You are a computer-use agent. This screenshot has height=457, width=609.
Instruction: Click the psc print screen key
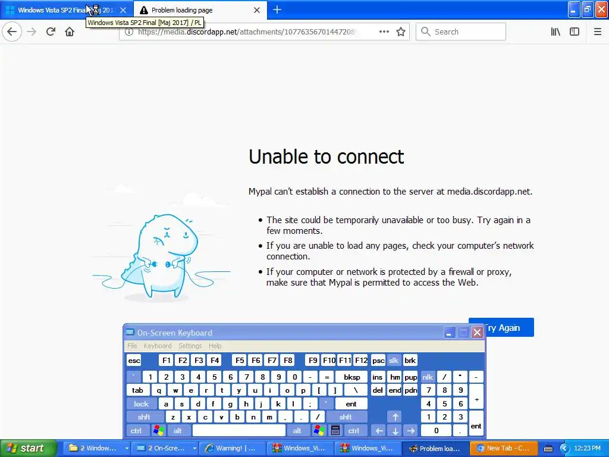[378, 361]
